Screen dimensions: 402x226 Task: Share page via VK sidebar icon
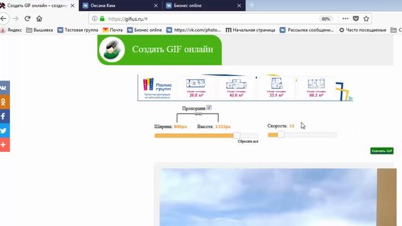[x=4, y=88]
